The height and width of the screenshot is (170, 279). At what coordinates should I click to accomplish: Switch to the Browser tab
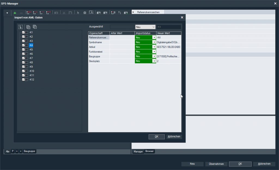click(149, 152)
